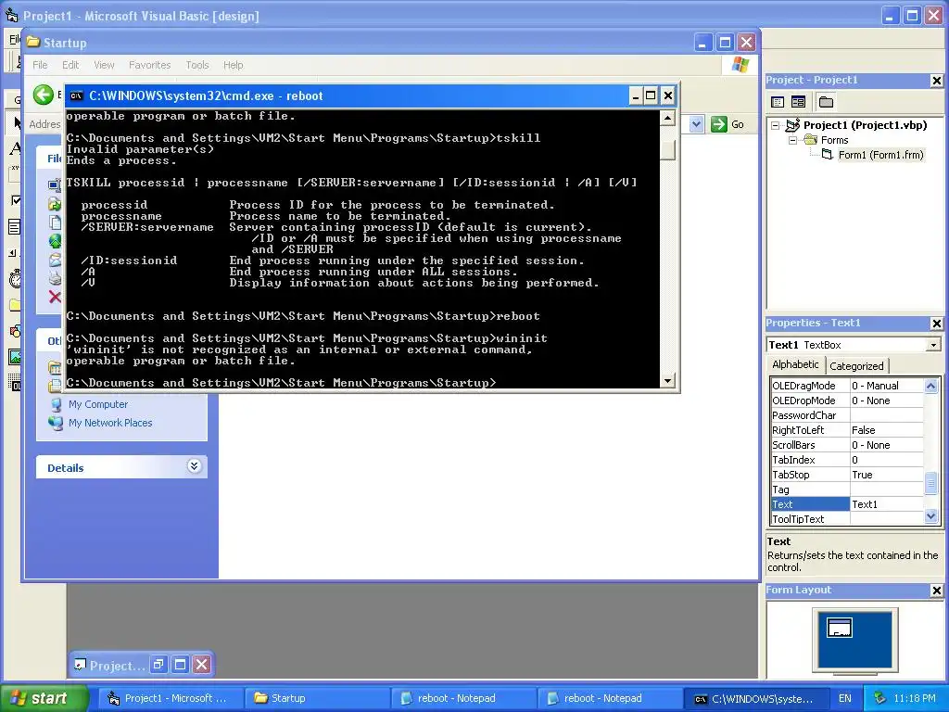
Task: Click Go button in Startup address bar
Action: coord(728,124)
